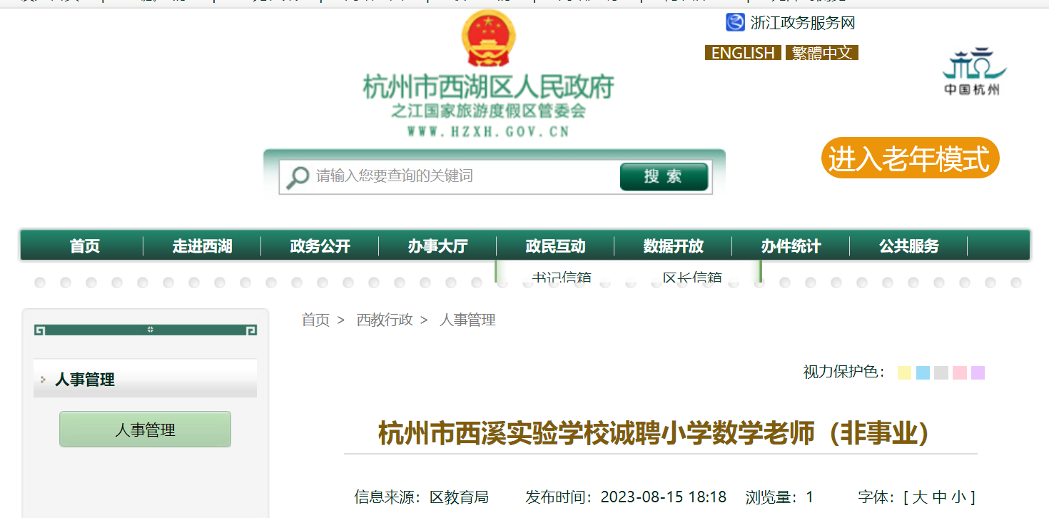The image size is (1049, 518).
Task: Click the 浏览量：1 view count
Action: [x=779, y=497]
